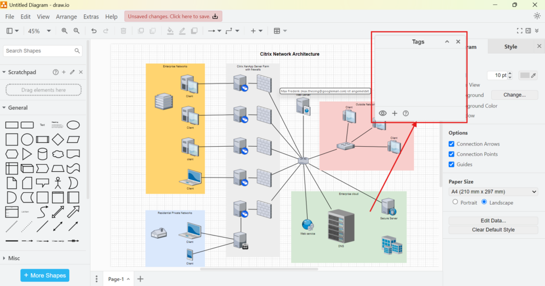This screenshot has width=545, height=286.
Task: Click the Change... background button
Action: click(x=515, y=95)
